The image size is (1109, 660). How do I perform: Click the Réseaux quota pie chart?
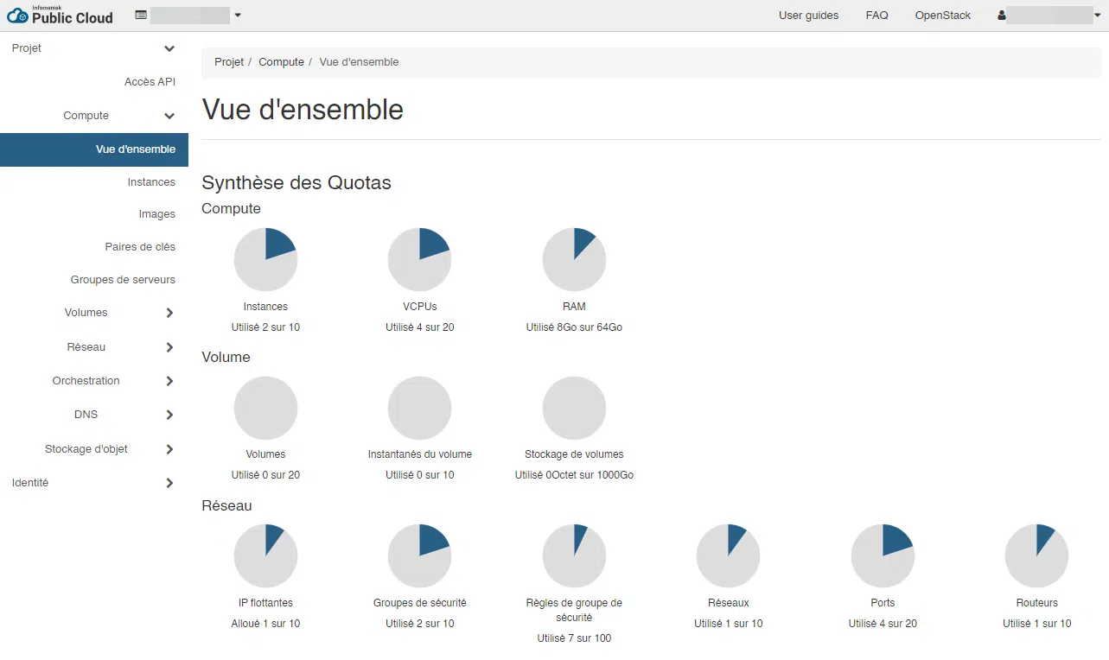tap(728, 556)
